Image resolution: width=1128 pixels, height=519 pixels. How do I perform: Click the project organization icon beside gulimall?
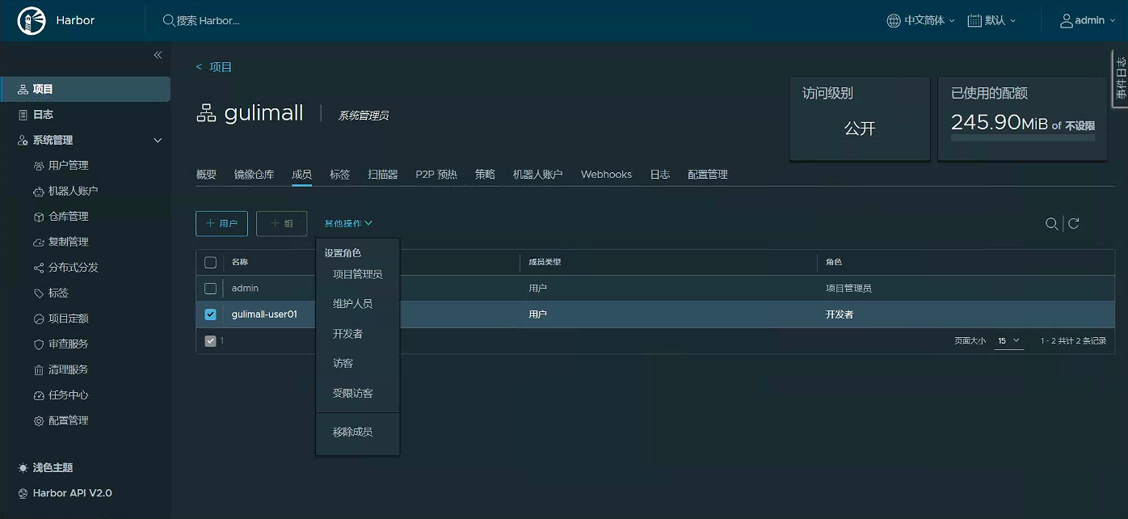point(206,113)
